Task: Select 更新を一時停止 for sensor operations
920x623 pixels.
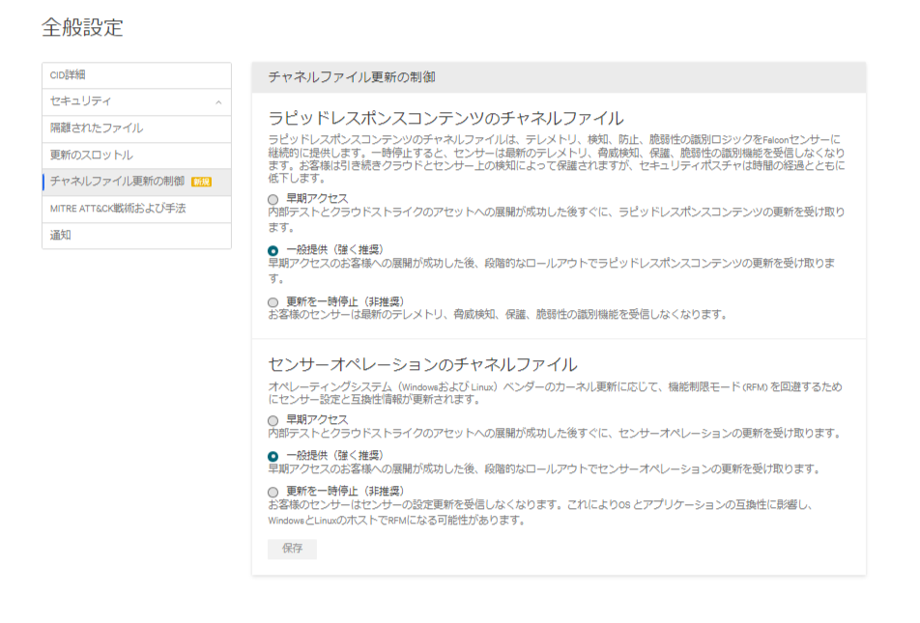Action: pyautogui.click(x=273, y=492)
